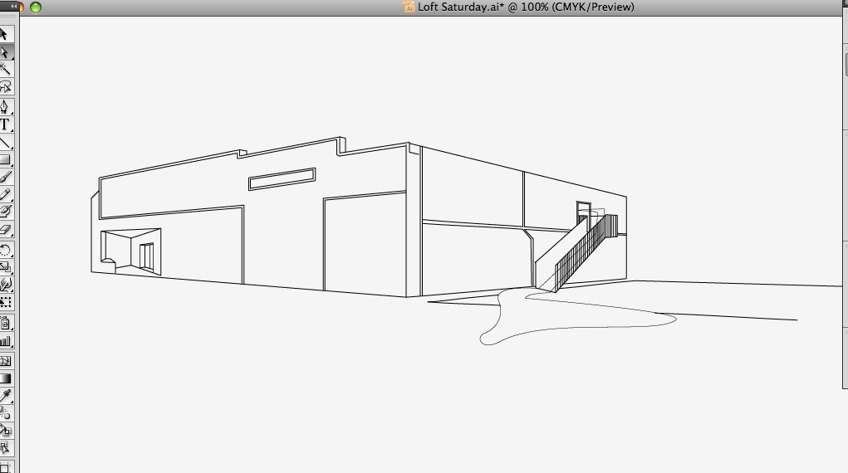This screenshot has height=473, width=848.
Task: Select the Free Transform tool
Action: (x=5, y=302)
